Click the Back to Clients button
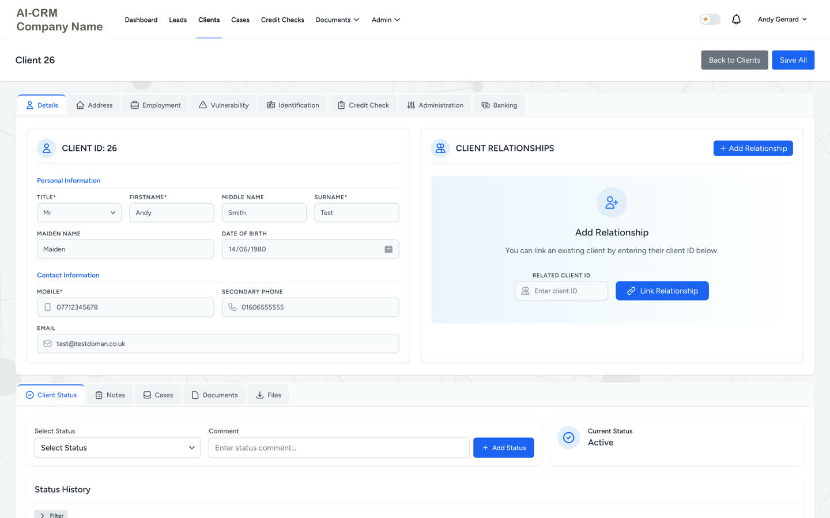This screenshot has height=518, width=830. coord(734,60)
